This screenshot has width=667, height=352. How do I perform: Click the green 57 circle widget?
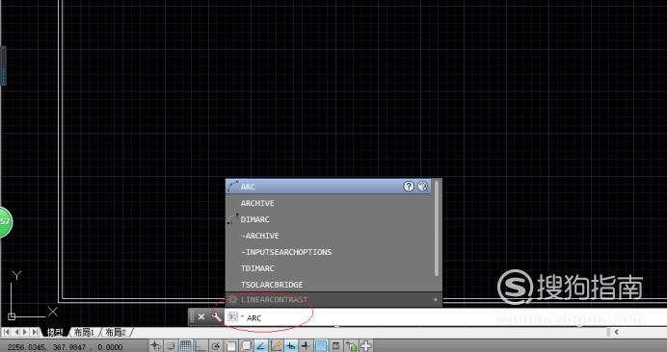click(5, 221)
